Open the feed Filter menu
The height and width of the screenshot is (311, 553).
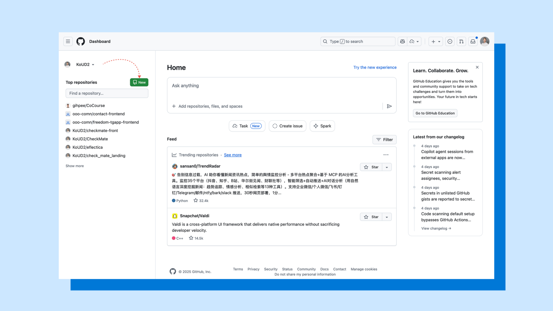pos(384,140)
